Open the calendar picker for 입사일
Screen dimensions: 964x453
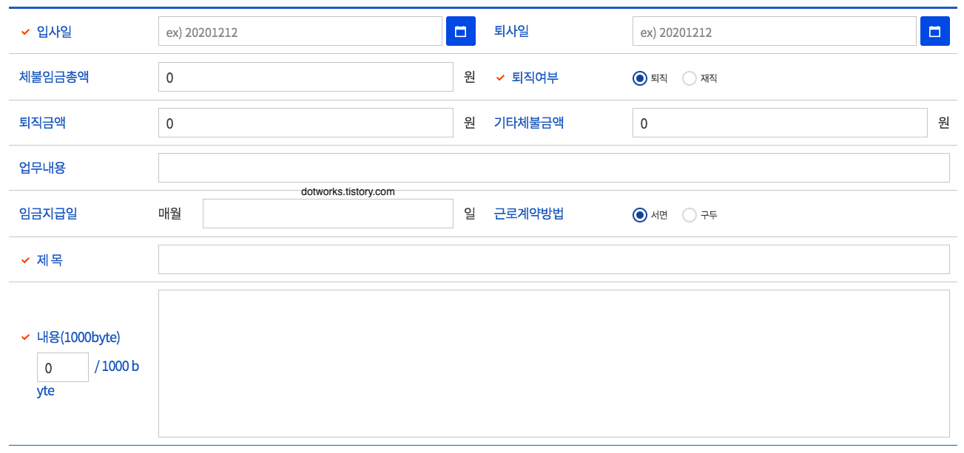click(x=461, y=31)
